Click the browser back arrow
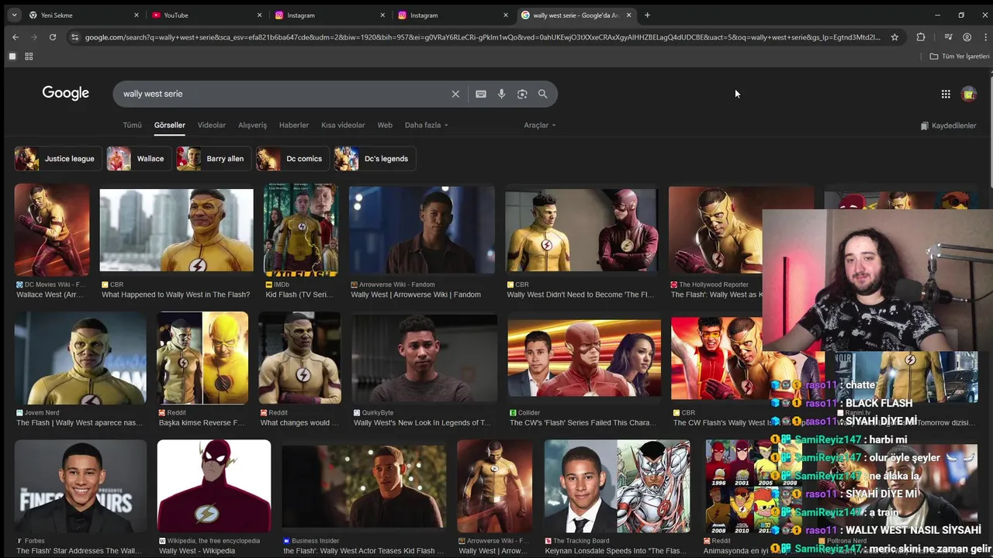This screenshot has height=558, width=993. [15, 36]
